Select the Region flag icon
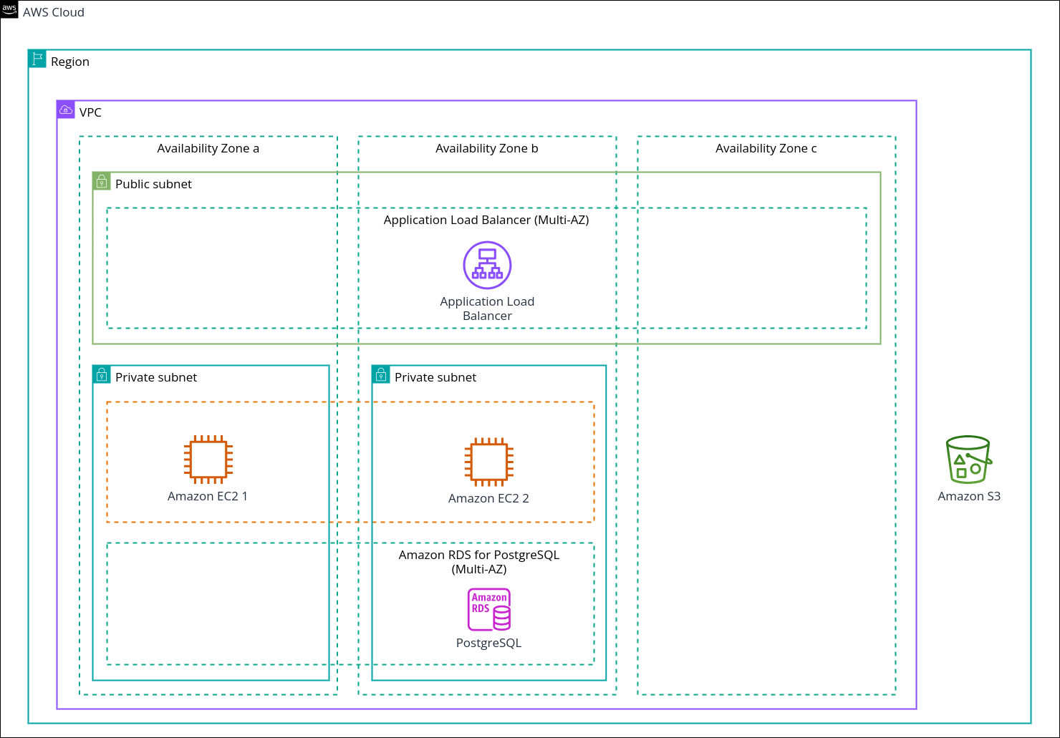 point(37,59)
